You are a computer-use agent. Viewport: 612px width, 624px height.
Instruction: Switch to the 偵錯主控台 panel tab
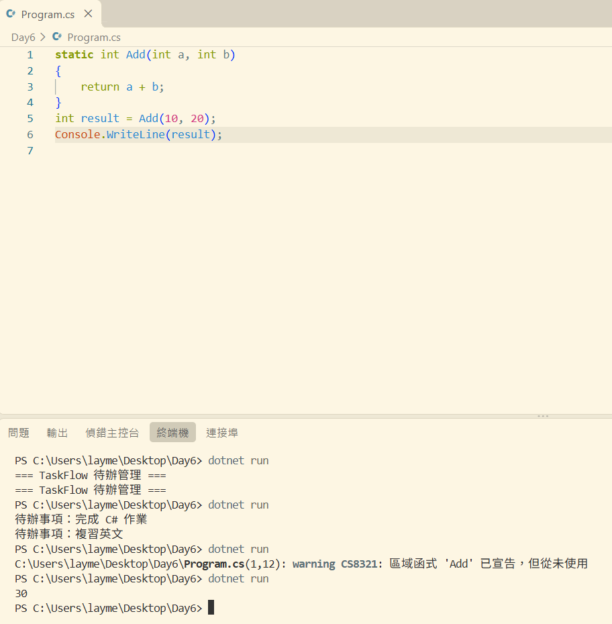(x=112, y=433)
